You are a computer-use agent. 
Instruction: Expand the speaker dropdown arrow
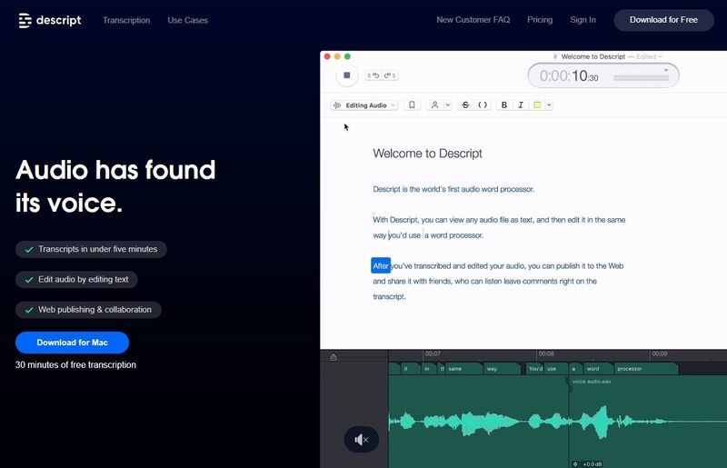448,105
